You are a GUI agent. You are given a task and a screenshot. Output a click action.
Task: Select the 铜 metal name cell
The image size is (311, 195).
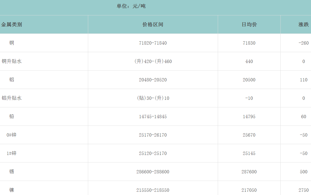pos(12,43)
